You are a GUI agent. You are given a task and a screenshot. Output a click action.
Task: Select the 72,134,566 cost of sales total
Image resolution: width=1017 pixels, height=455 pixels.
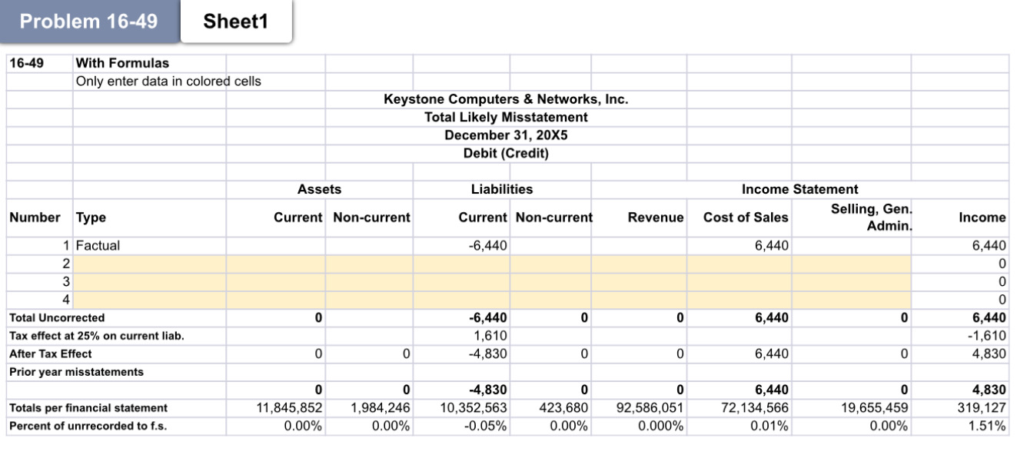pyautogui.click(x=739, y=408)
